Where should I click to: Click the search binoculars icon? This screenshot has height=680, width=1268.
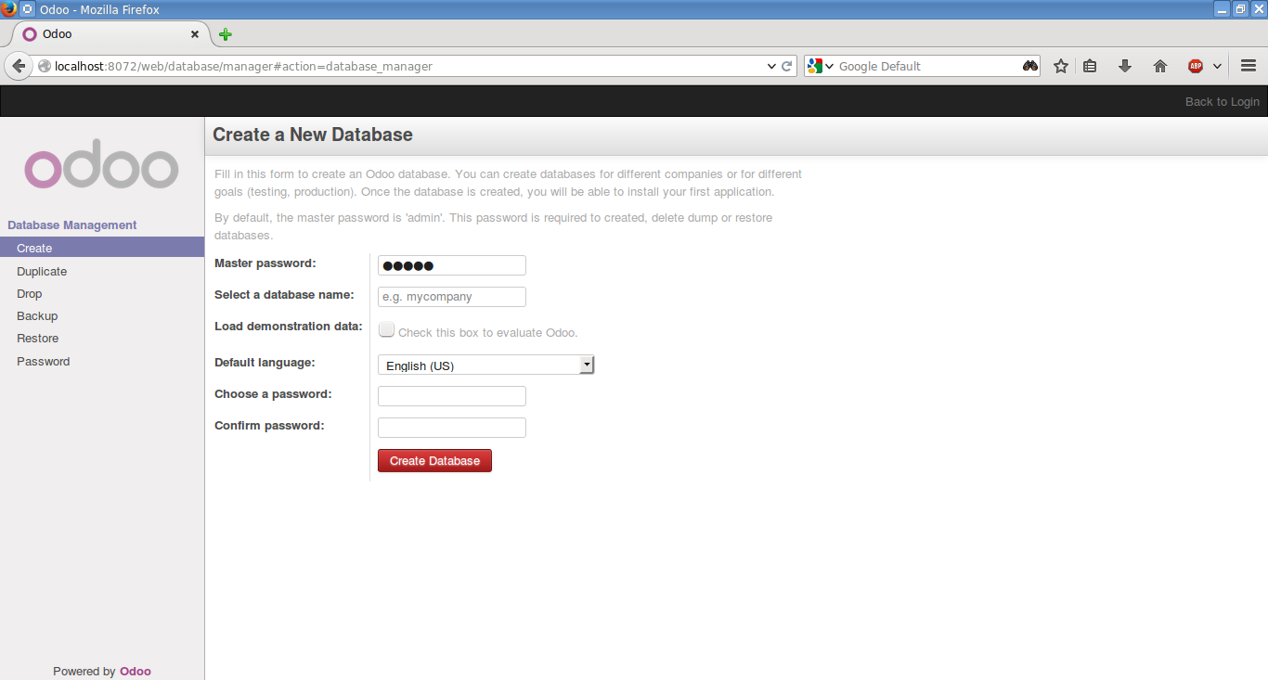point(1030,66)
